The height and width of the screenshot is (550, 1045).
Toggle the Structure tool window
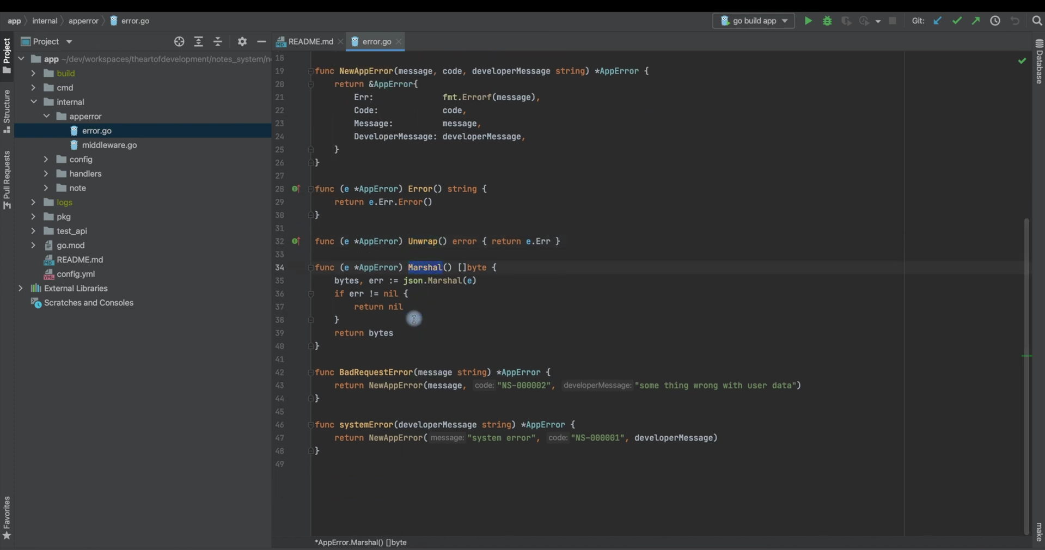(7, 112)
